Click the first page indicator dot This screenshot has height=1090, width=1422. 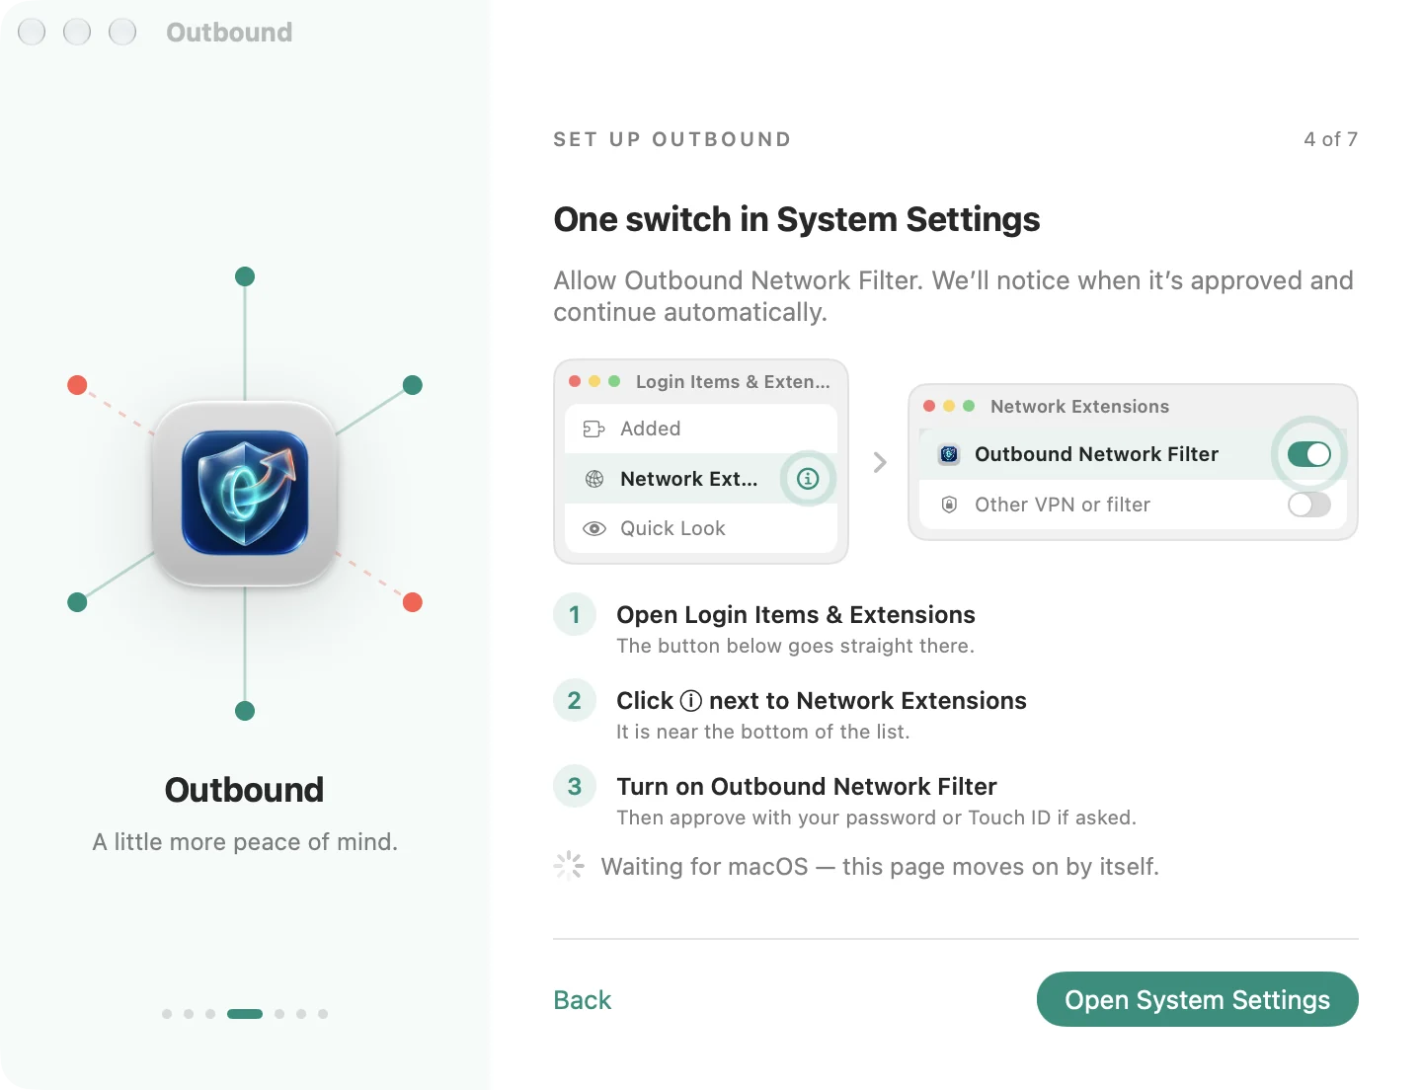click(x=167, y=1014)
